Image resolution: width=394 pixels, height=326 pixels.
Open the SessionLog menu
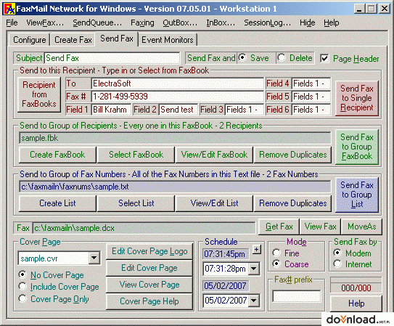click(x=267, y=23)
